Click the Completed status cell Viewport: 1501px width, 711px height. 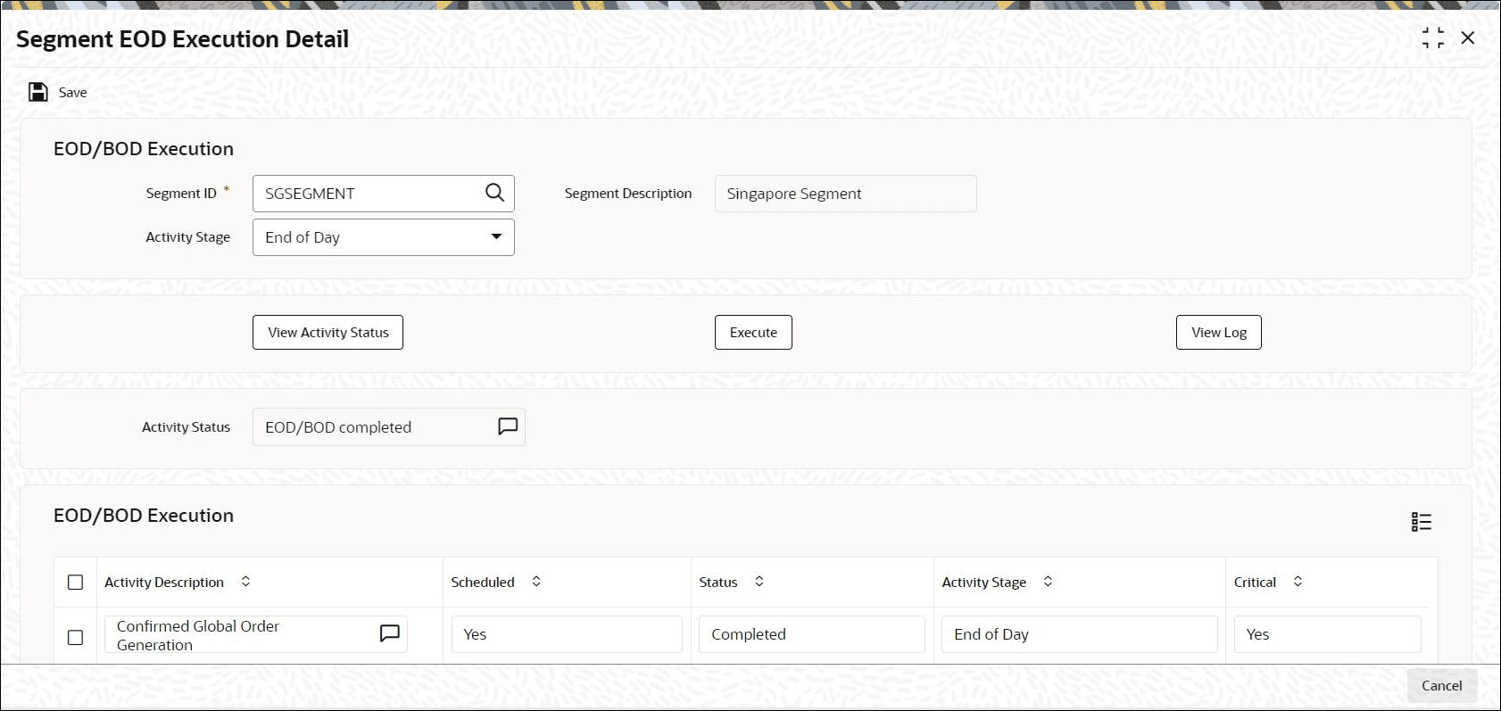tap(811, 634)
